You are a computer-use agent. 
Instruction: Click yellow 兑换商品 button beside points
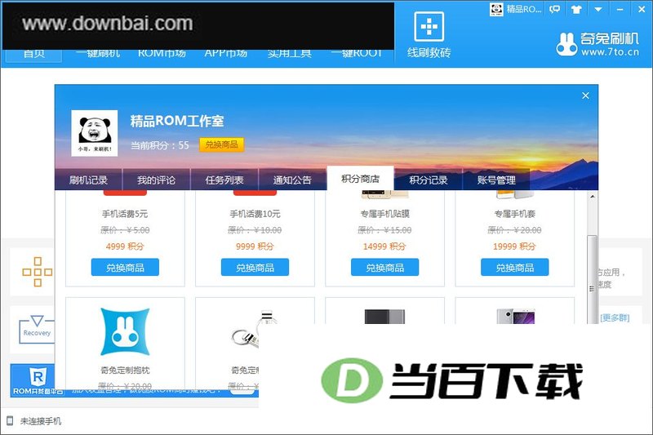(221, 144)
